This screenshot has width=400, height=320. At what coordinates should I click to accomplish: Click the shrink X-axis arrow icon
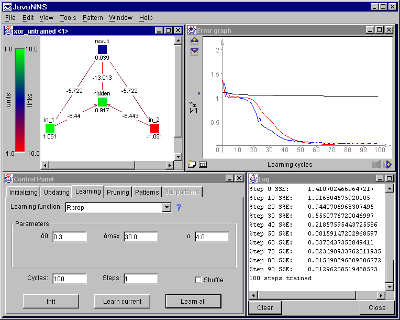click(376, 164)
